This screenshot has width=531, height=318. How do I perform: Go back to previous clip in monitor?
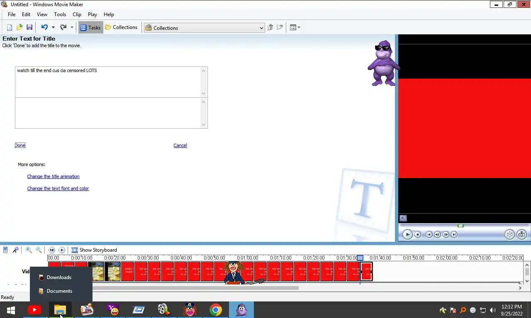click(429, 234)
